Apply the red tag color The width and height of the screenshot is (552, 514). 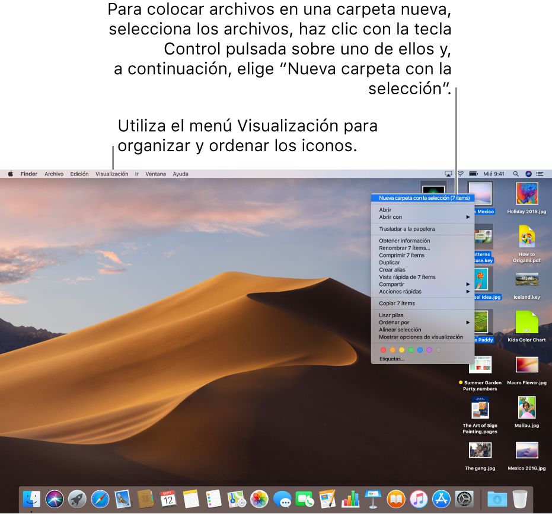[x=383, y=350]
